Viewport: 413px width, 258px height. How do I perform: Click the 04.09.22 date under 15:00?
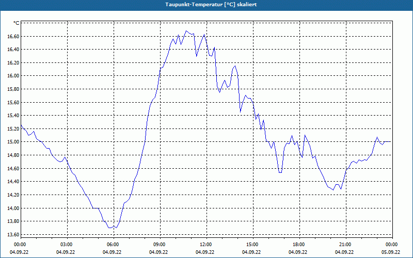pyautogui.click(x=251, y=252)
